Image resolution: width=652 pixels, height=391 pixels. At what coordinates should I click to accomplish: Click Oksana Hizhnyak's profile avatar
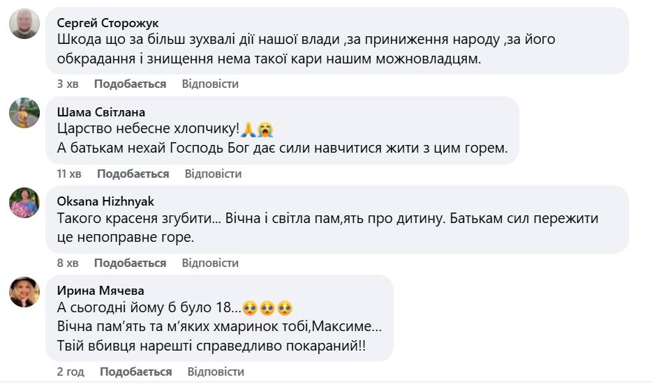(24, 203)
